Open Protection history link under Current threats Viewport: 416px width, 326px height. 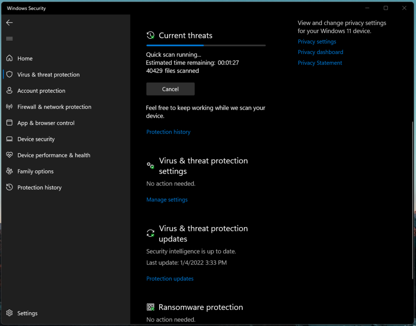coord(168,132)
